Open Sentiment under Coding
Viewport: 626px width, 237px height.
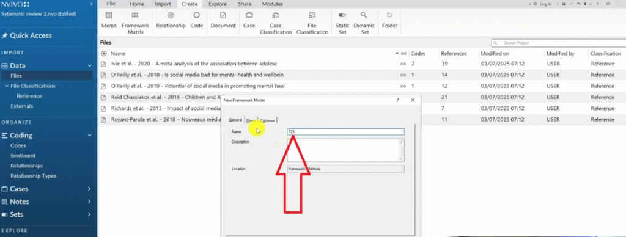pyautogui.click(x=23, y=156)
